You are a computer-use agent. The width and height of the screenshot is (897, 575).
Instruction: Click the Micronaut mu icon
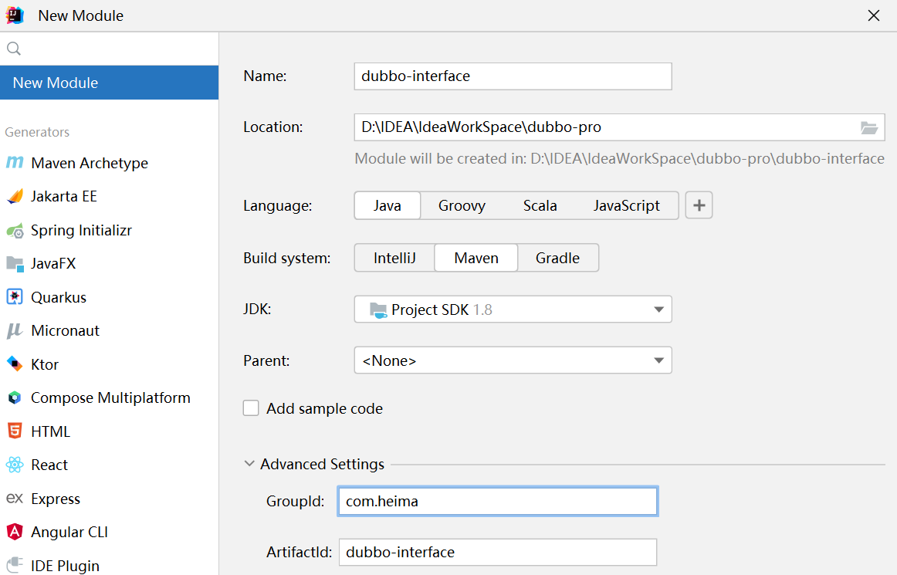[x=15, y=330]
